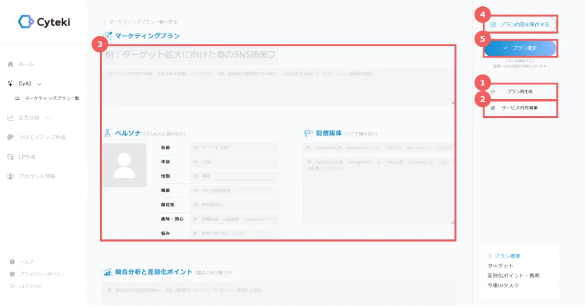The width and height of the screenshot is (585, 306).
Task: Click the 悩み input field
Action: click(235, 234)
